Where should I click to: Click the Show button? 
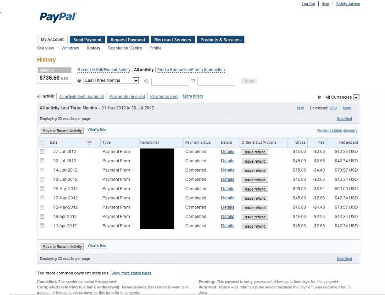click(x=248, y=81)
